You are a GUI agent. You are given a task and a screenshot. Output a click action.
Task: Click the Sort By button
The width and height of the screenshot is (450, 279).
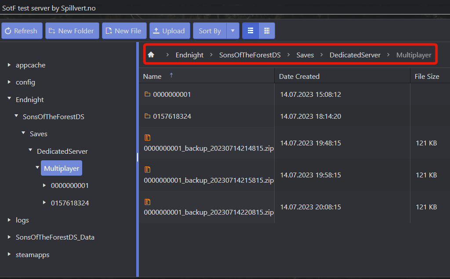(x=210, y=31)
